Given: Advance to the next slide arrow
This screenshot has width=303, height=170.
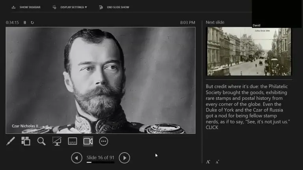Looking at the screenshot, I should pos(124,158).
